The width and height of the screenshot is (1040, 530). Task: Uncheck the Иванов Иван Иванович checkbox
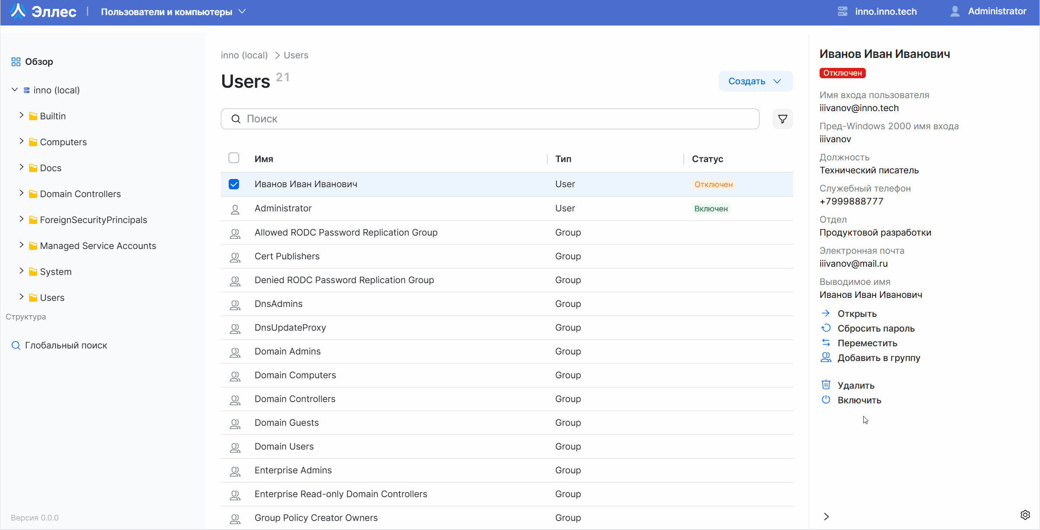[234, 184]
